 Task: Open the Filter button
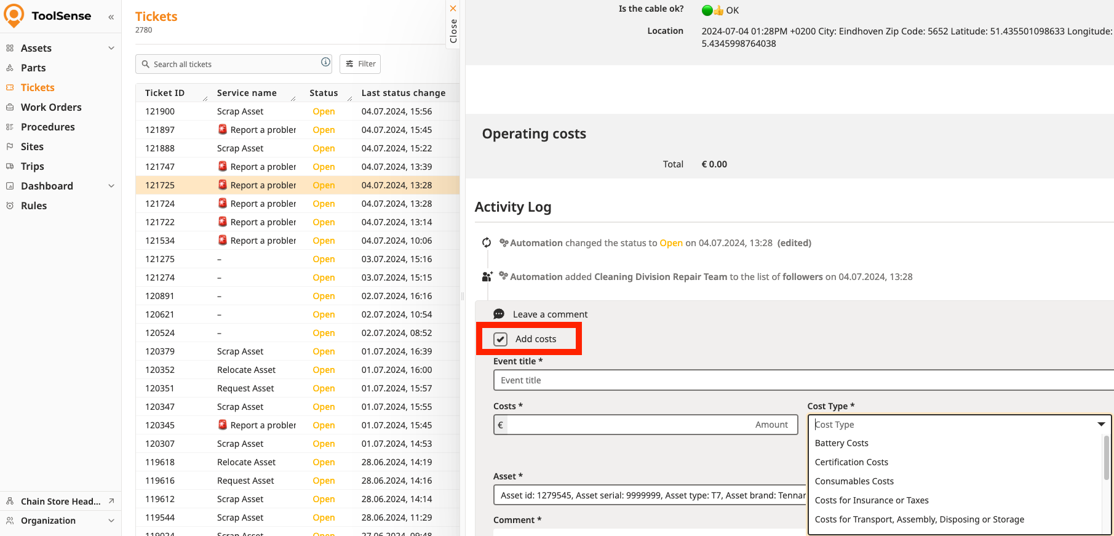coord(360,64)
